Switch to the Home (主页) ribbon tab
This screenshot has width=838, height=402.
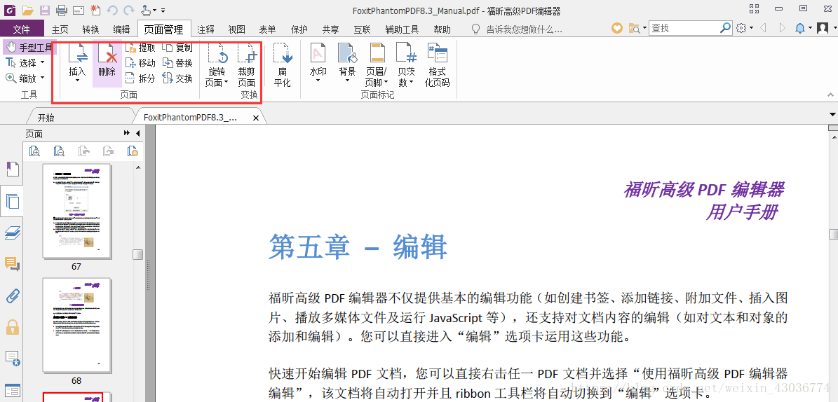click(x=60, y=29)
